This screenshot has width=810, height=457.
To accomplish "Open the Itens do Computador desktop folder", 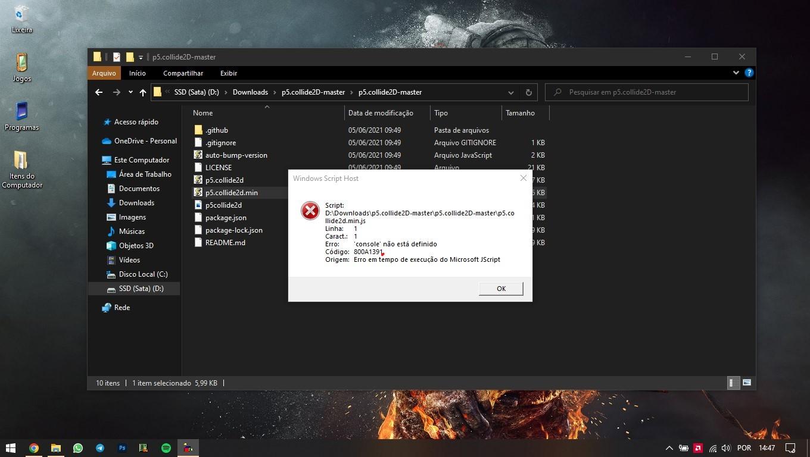I will (22, 170).
